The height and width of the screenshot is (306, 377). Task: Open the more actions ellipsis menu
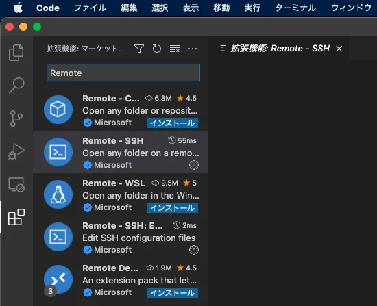coord(193,49)
